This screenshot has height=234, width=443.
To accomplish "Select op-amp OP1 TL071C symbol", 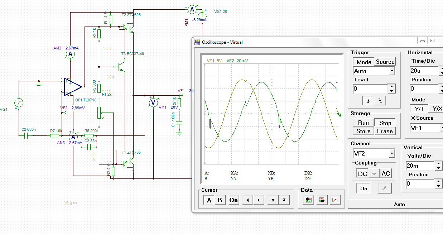I will pyautogui.click(x=73, y=87).
